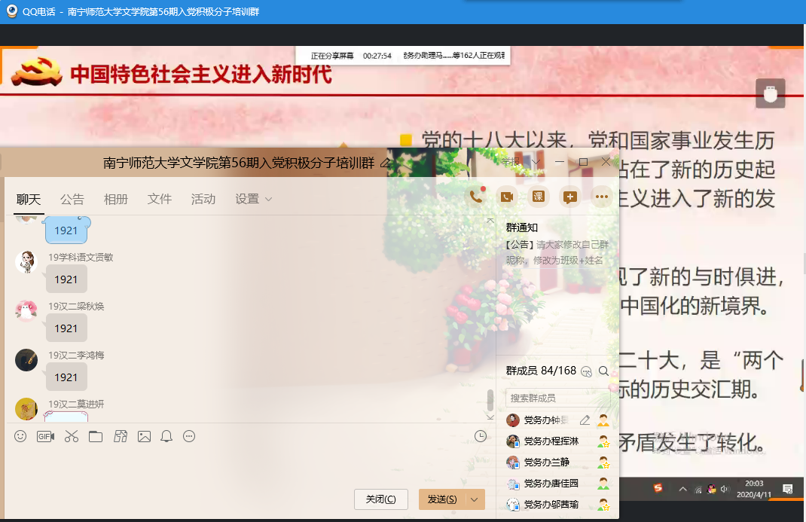The width and height of the screenshot is (806, 522).
Task: Open the volume icon in system tray
Action: [x=725, y=489]
